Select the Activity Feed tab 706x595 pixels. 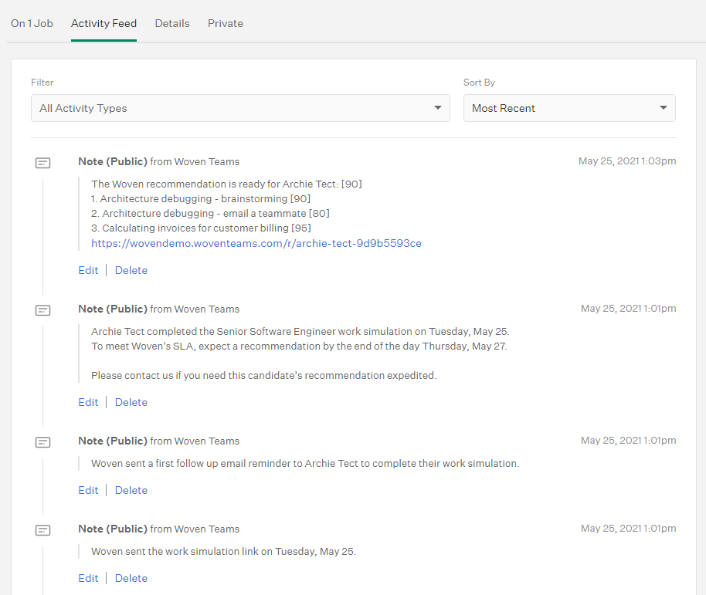pyautogui.click(x=104, y=23)
